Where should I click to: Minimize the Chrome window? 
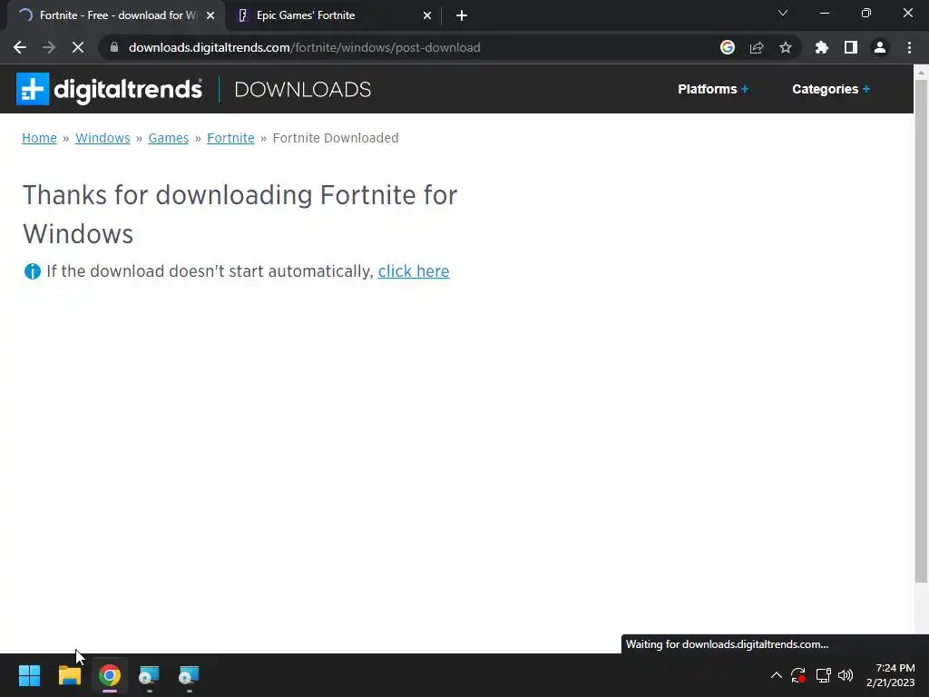pos(824,13)
